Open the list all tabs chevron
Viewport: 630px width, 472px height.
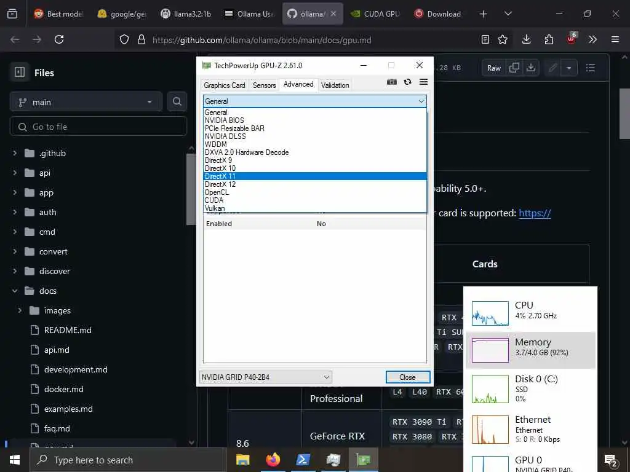click(508, 14)
